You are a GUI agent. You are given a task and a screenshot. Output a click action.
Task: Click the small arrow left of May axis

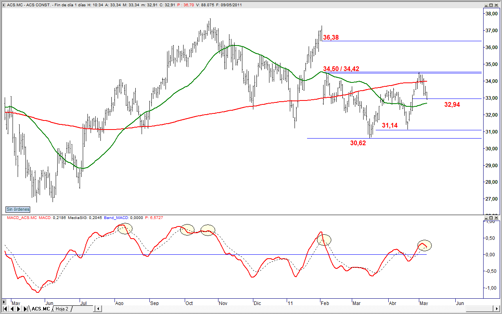pyautogui.click(x=4, y=302)
